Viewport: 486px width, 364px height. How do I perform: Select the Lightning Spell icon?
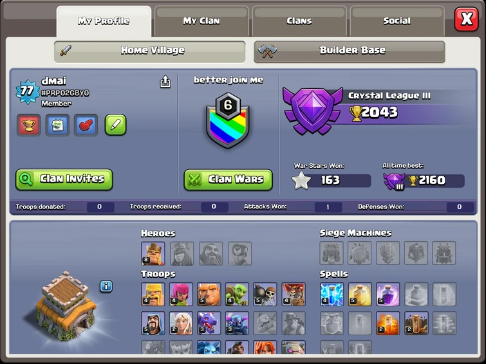(332, 294)
